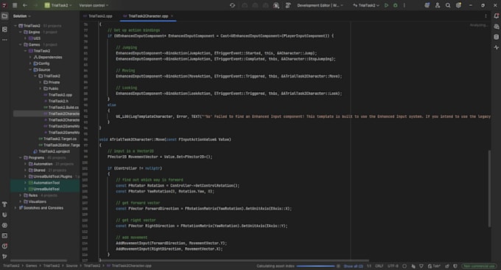This screenshot has height=270, width=501.
Task: Click the CRLF line separator
Action: point(379,266)
